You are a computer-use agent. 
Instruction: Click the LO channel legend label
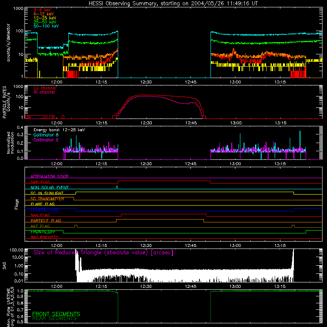pos(45,88)
